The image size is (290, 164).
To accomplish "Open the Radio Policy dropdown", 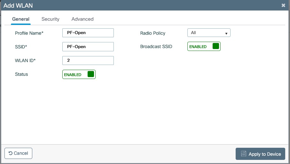I will [208, 33].
